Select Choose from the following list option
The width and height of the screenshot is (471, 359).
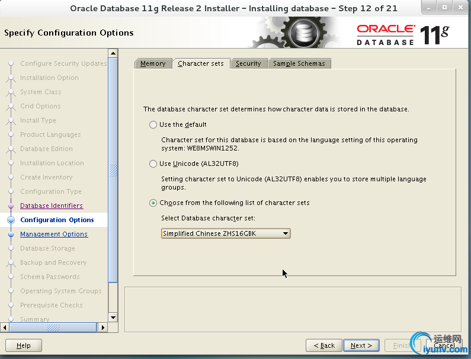[x=153, y=203]
